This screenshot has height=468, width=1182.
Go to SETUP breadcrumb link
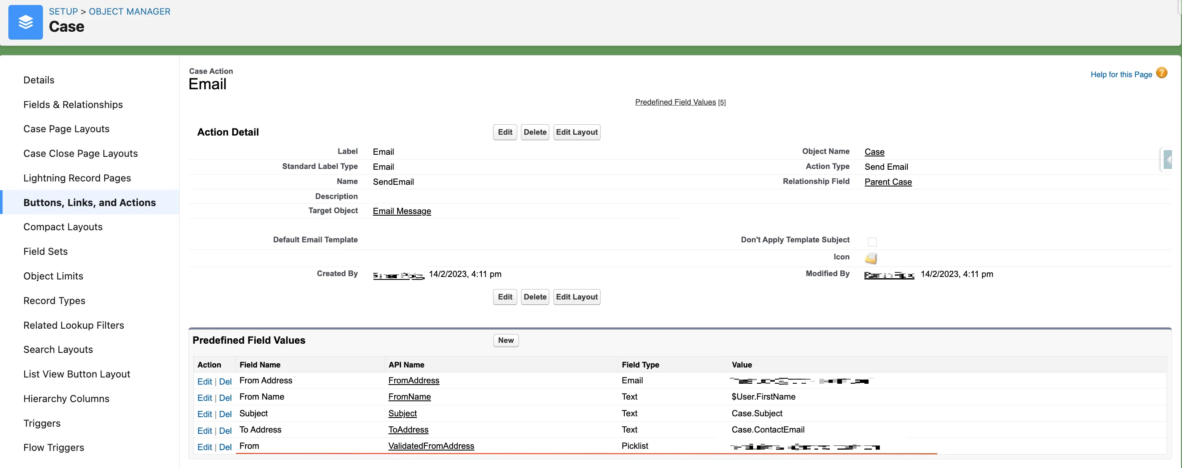point(63,12)
